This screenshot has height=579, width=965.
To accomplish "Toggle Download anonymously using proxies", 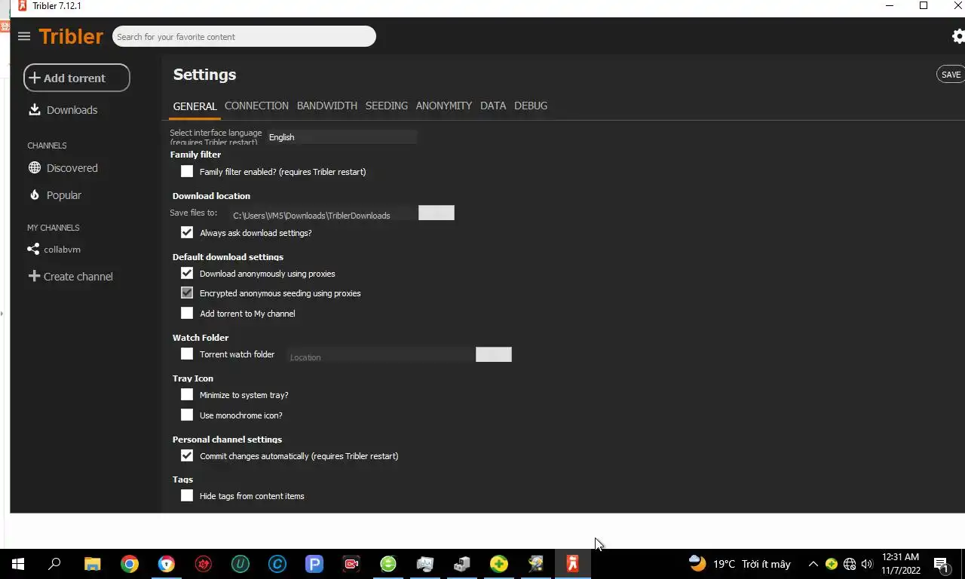I will click(187, 274).
